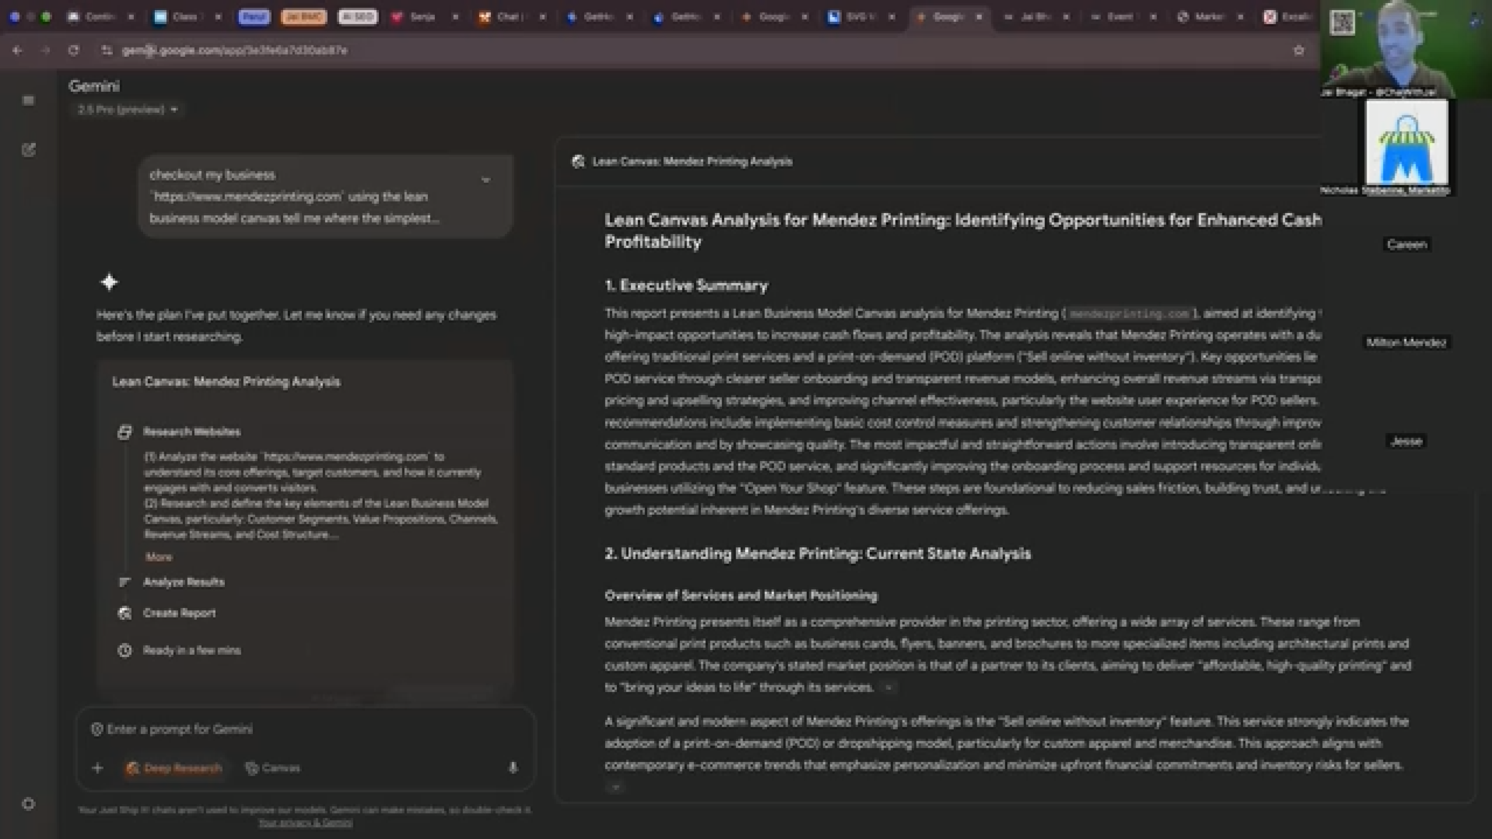
Task: Reload the page with the refresh icon
Action: [x=73, y=51]
